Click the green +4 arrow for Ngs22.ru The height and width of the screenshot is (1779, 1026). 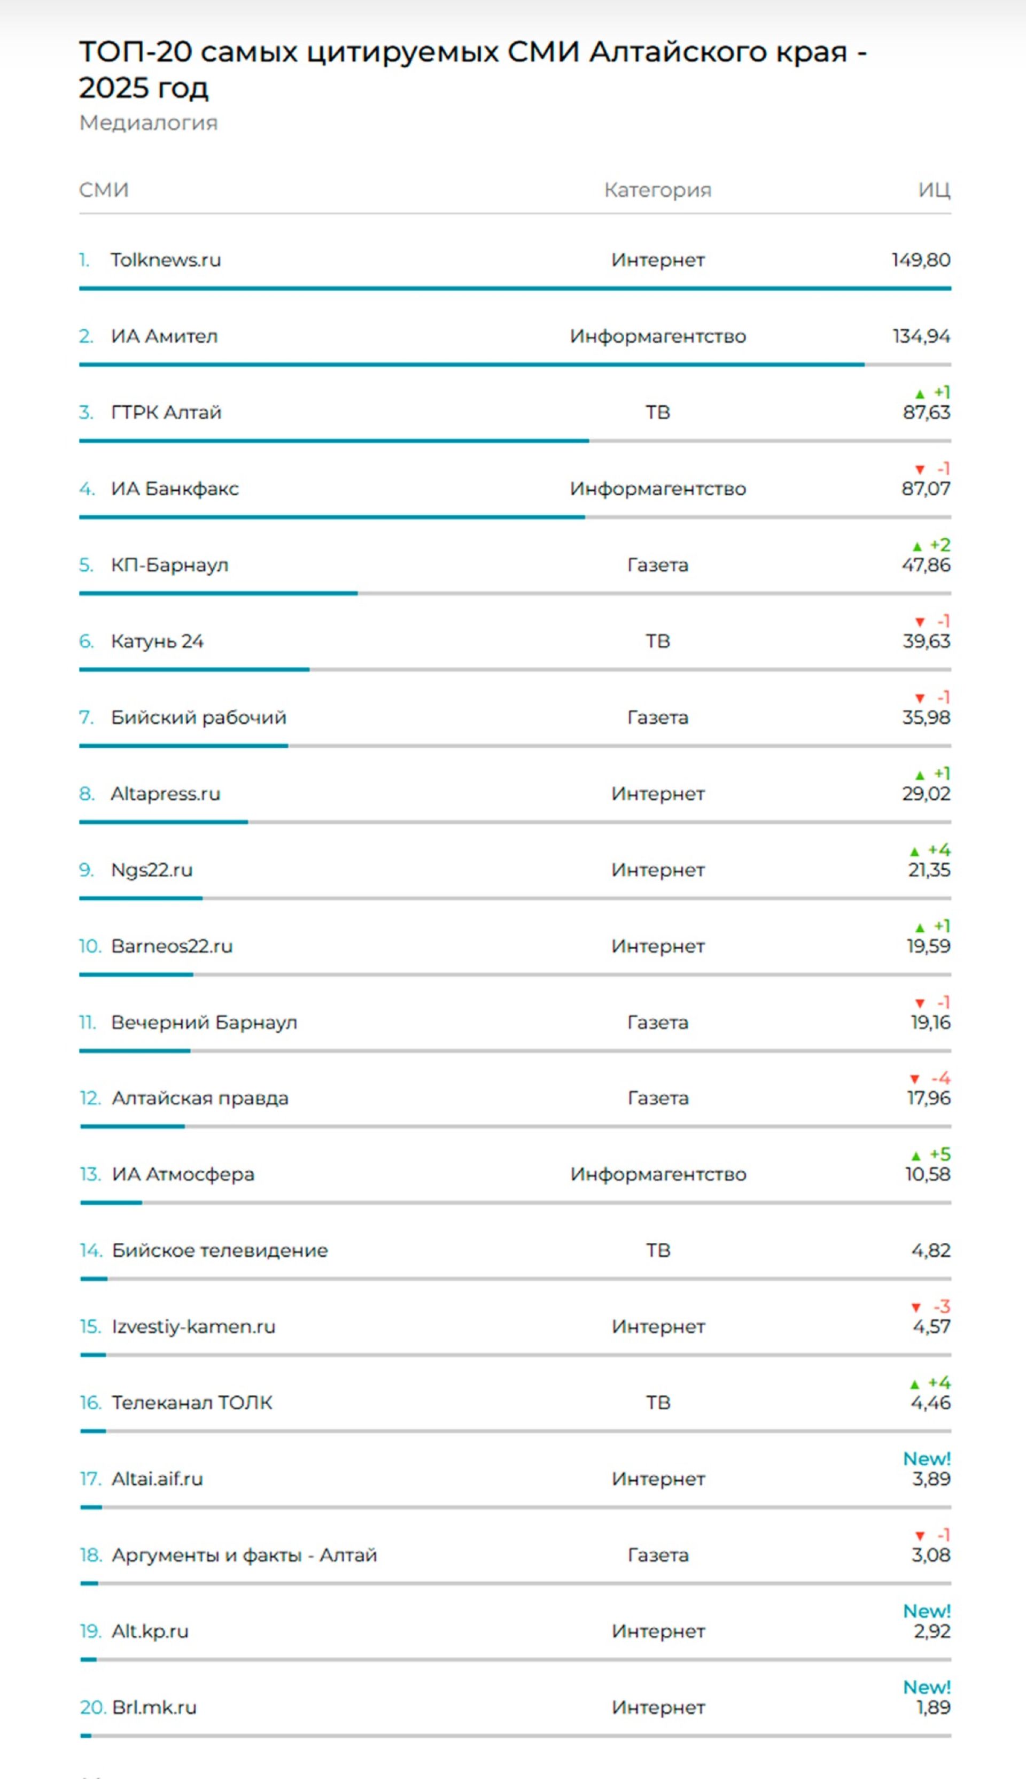(915, 852)
